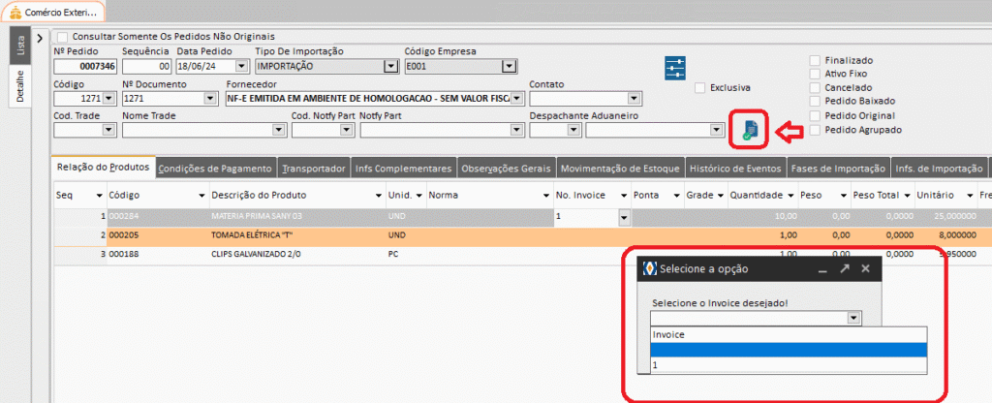Open the No. Invoice cell dropdown in row 1
Viewport: 992px width, 403px height.
pyautogui.click(x=624, y=217)
